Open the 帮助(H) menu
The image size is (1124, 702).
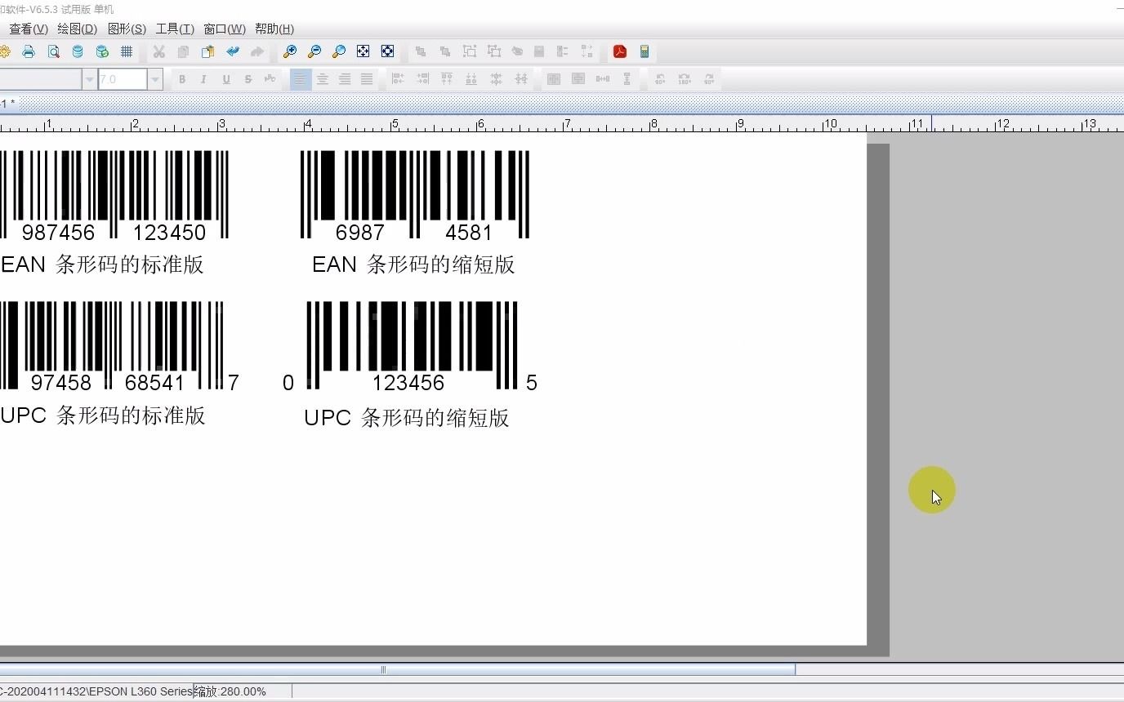274,29
